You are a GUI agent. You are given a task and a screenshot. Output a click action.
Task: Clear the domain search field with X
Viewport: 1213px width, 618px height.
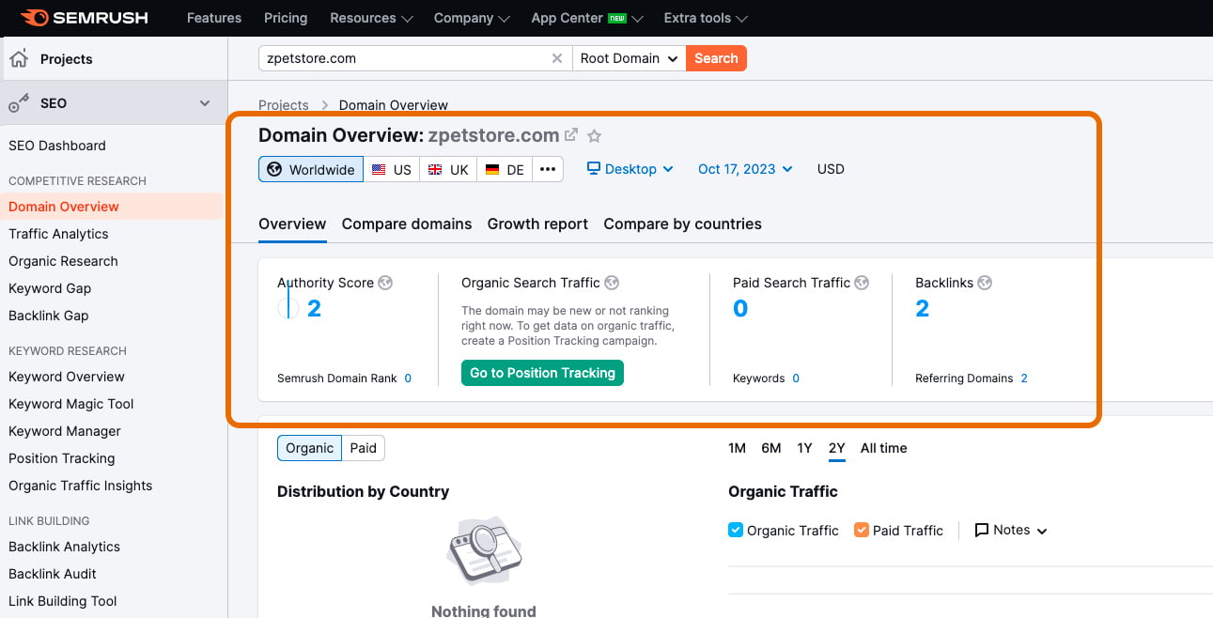pyautogui.click(x=557, y=58)
